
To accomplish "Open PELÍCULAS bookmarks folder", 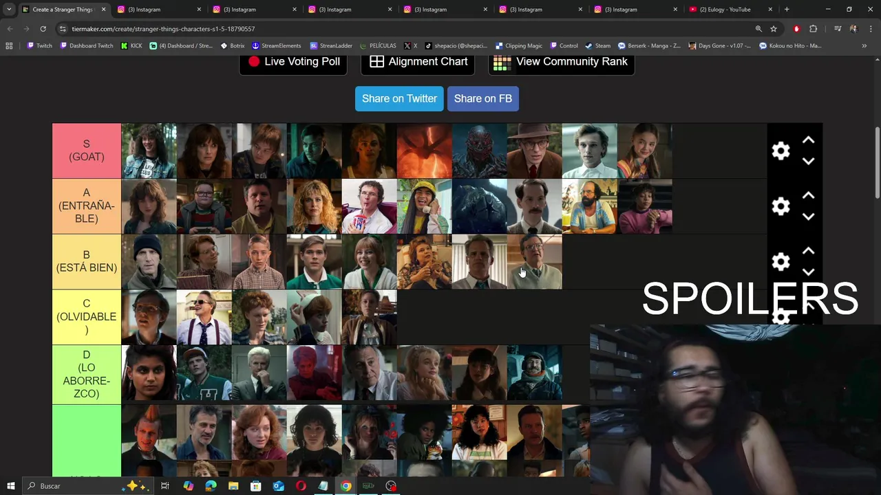I will coord(378,46).
